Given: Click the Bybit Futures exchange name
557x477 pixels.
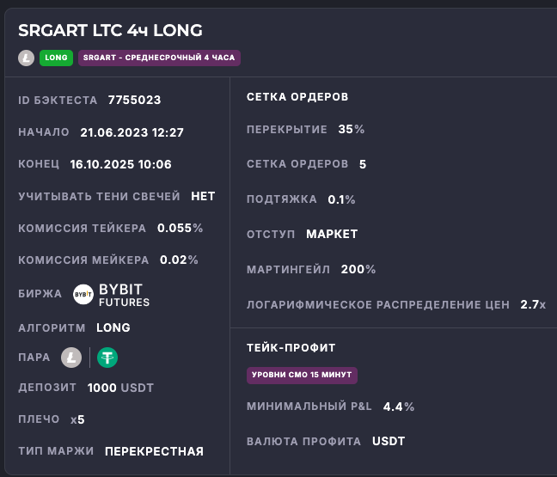Looking at the screenshot, I should 125,295.
